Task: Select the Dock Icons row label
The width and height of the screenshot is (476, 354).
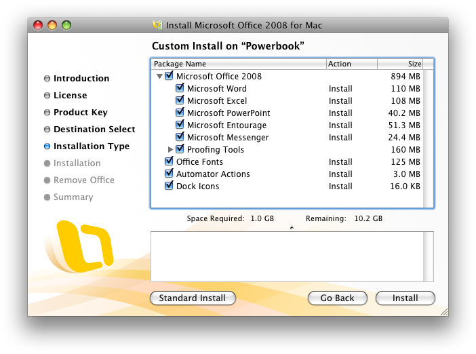Action: pos(197,186)
